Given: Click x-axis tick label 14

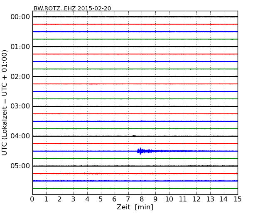Looking at the screenshot, I should 223,199.
